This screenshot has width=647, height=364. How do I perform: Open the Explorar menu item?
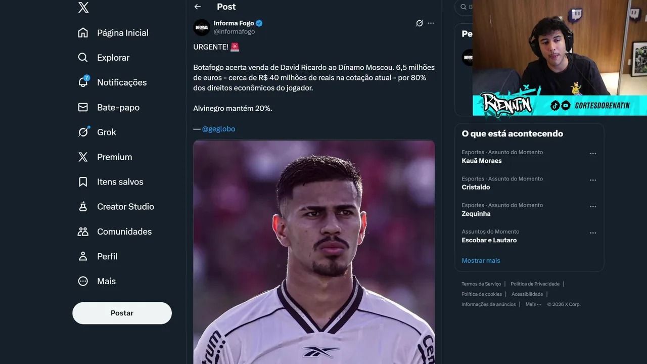[113, 58]
